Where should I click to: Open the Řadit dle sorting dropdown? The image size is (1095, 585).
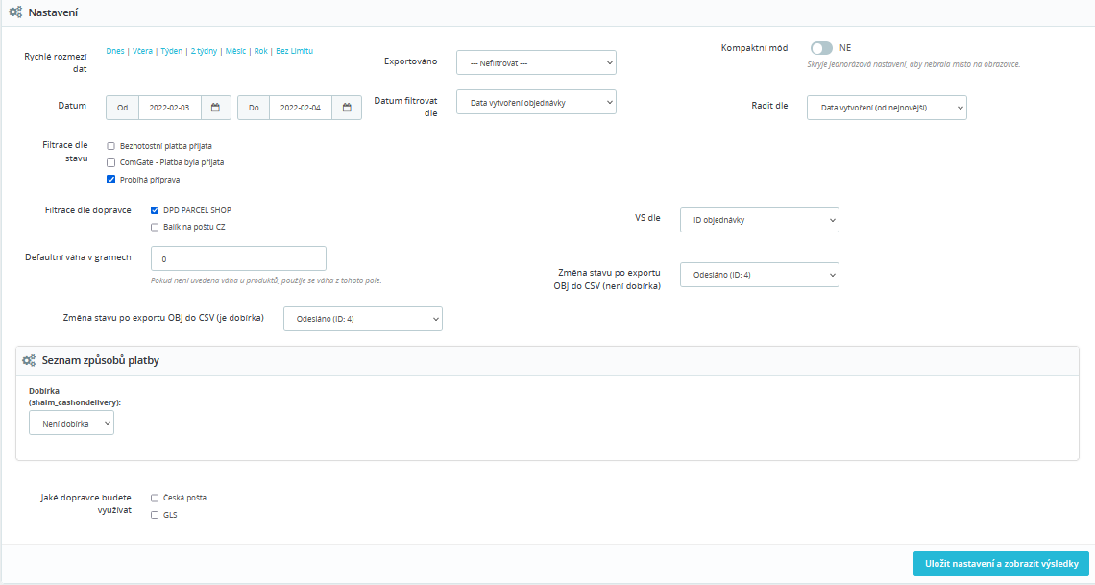coord(887,108)
